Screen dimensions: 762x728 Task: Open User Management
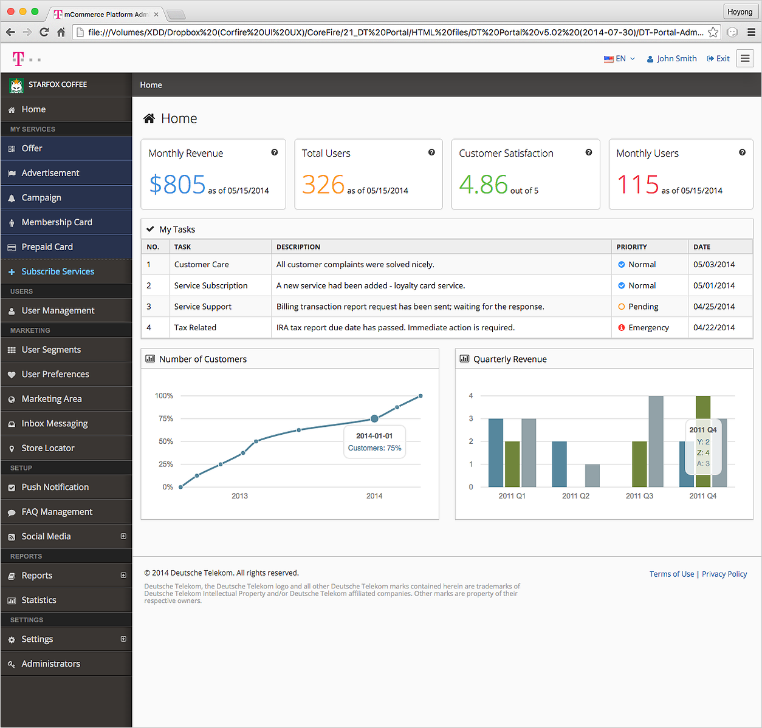[x=66, y=310]
